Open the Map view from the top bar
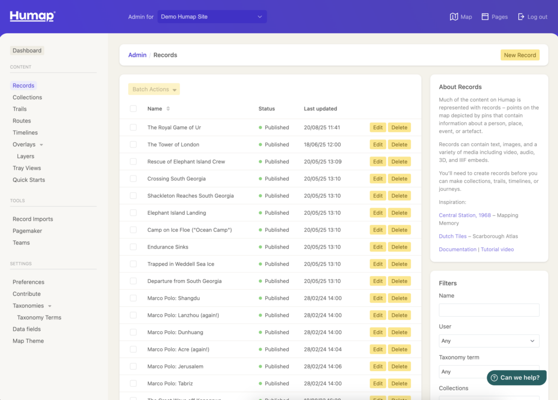This screenshot has width=558, height=400. point(460,16)
